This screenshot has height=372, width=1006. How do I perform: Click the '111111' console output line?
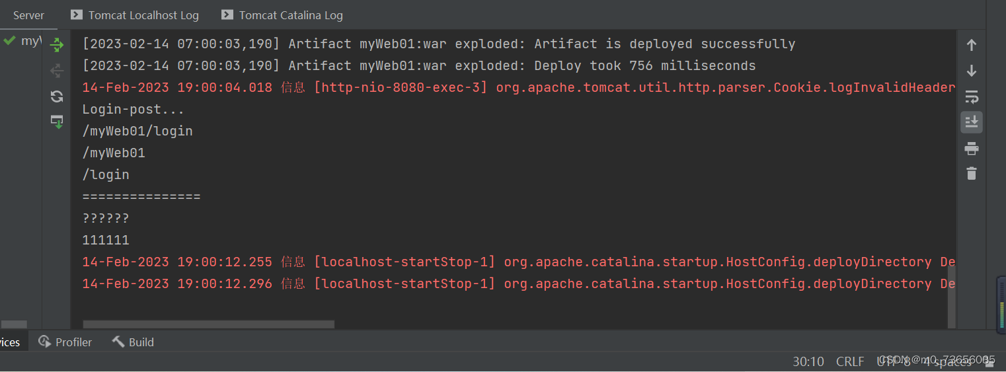pyautogui.click(x=106, y=241)
